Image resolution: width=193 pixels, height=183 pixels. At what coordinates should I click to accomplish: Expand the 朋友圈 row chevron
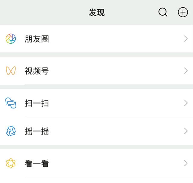click(x=186, y=39)
